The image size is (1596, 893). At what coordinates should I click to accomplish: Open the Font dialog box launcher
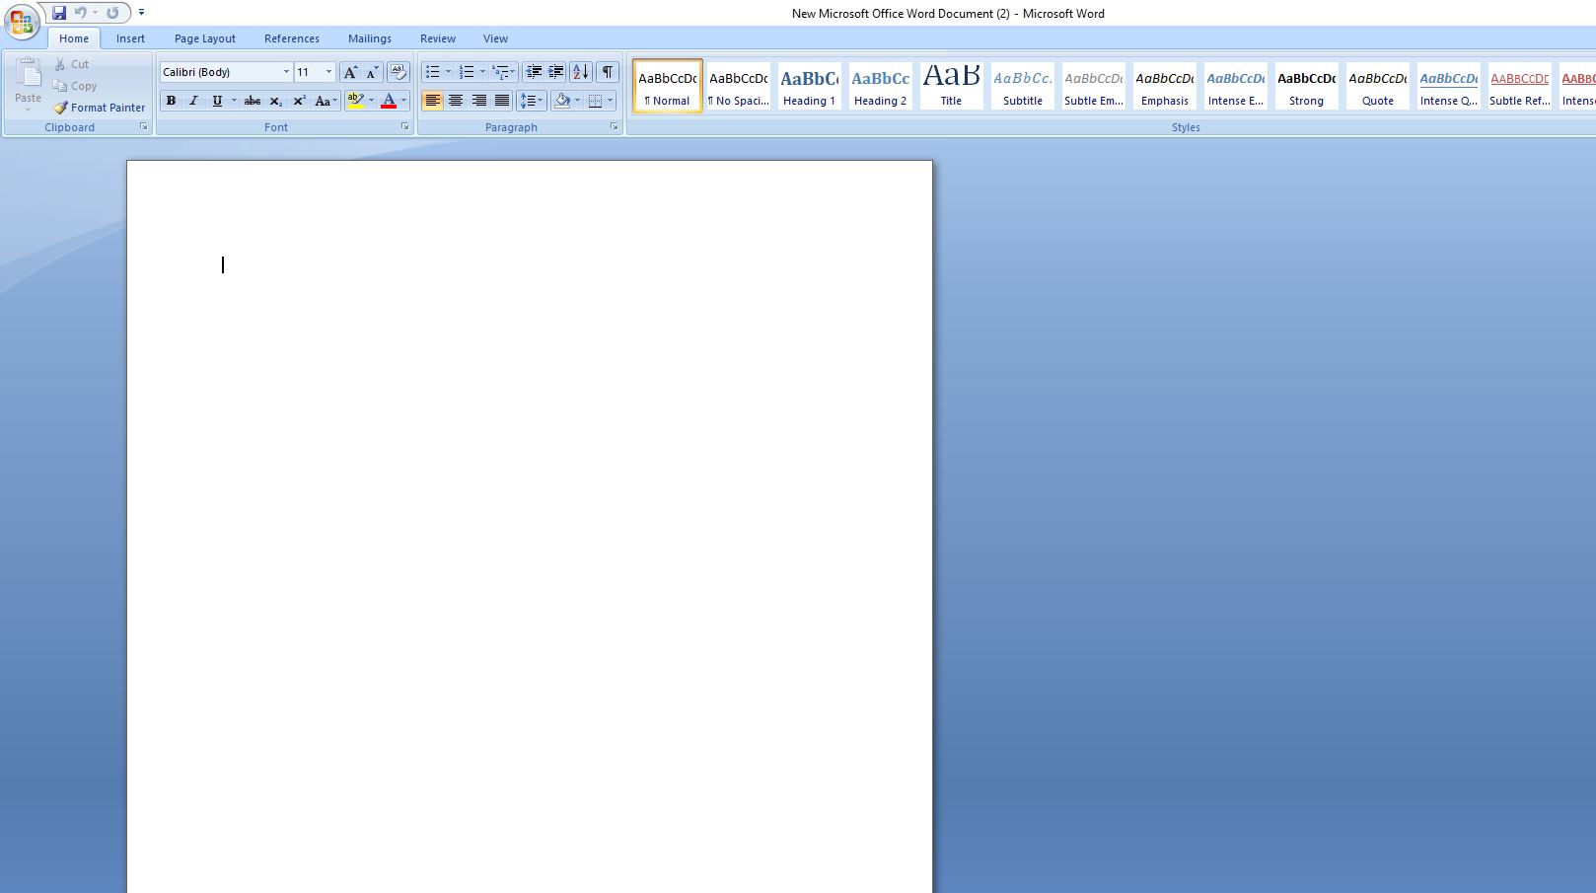coord(404,127)
